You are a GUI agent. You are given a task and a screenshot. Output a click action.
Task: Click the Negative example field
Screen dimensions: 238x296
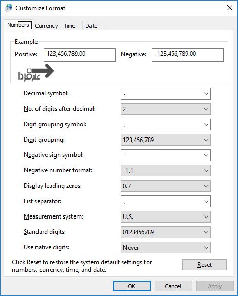(x=188, y=55)
